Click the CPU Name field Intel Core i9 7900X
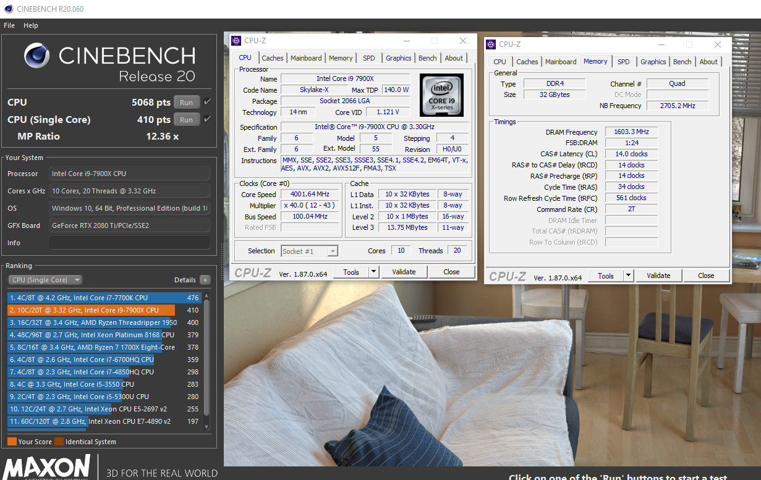This screenshot has height=480, width=761. point(345,78)
